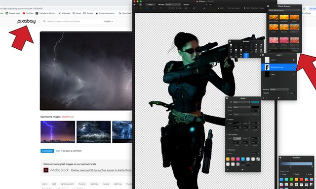The width and height of the screenshot is (316, 189).
Task: Open the Color Adjustments category dropdown
Action: (284, 10)
